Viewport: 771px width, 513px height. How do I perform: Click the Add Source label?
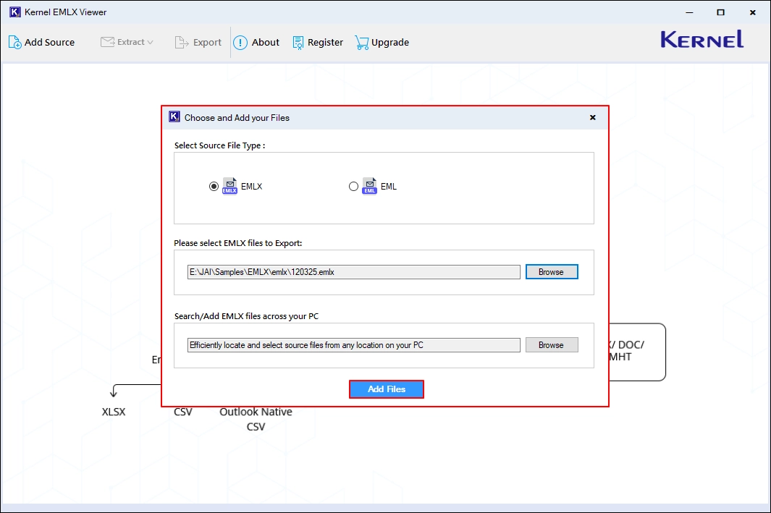click(x=50, y=42)
